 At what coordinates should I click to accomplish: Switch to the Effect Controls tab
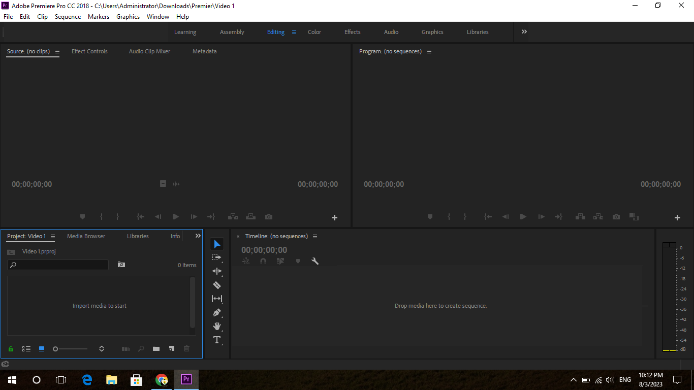pos(89,51)
